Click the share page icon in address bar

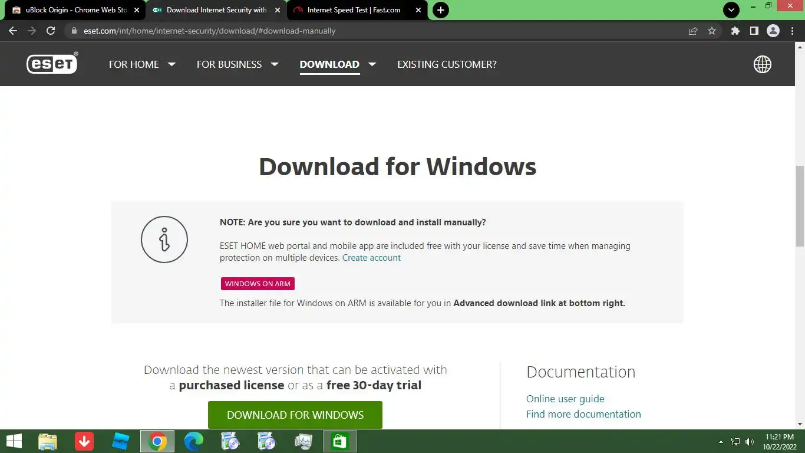point(693,31)
